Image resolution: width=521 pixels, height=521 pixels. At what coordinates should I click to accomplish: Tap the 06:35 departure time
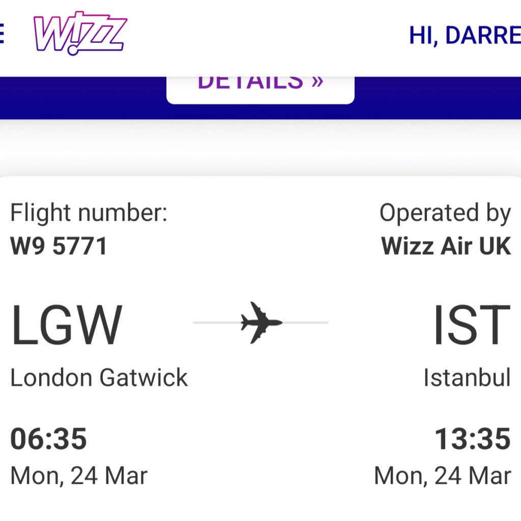click(x=49, y=439)
